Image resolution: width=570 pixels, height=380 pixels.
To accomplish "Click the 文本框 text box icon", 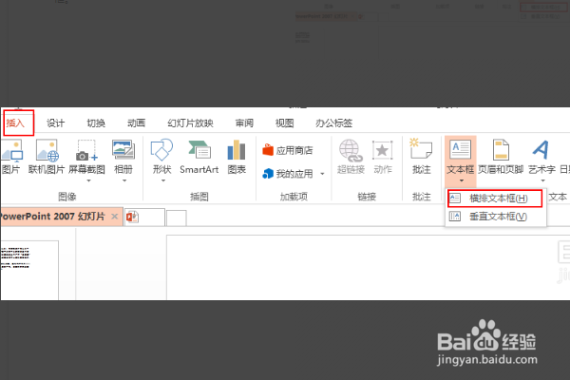I will 461,157.
